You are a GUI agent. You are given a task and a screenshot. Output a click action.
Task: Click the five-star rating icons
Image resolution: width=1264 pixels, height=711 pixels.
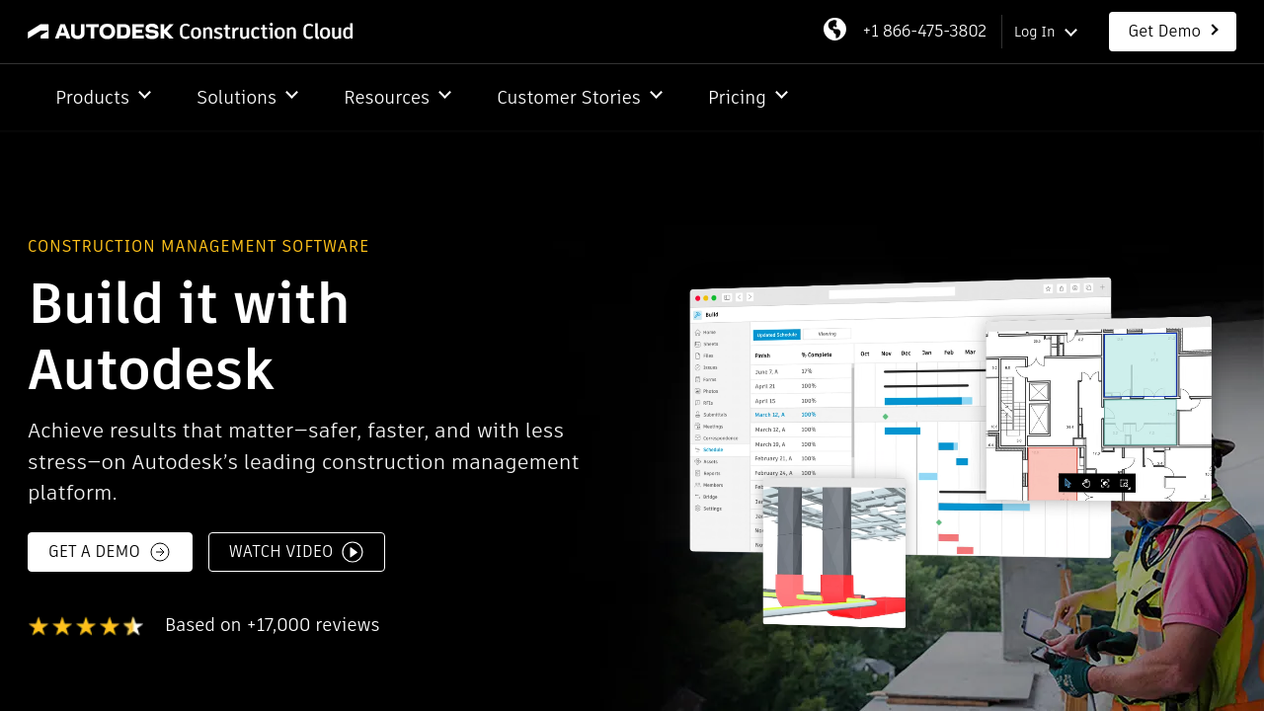pos(86,626)
